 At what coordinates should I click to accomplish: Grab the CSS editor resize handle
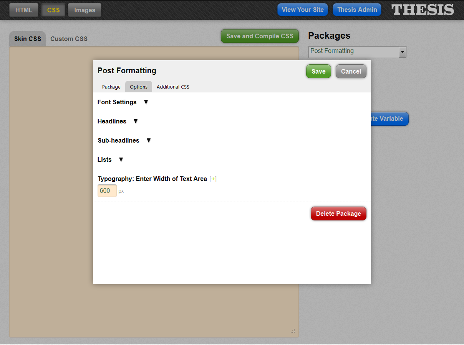293,331
